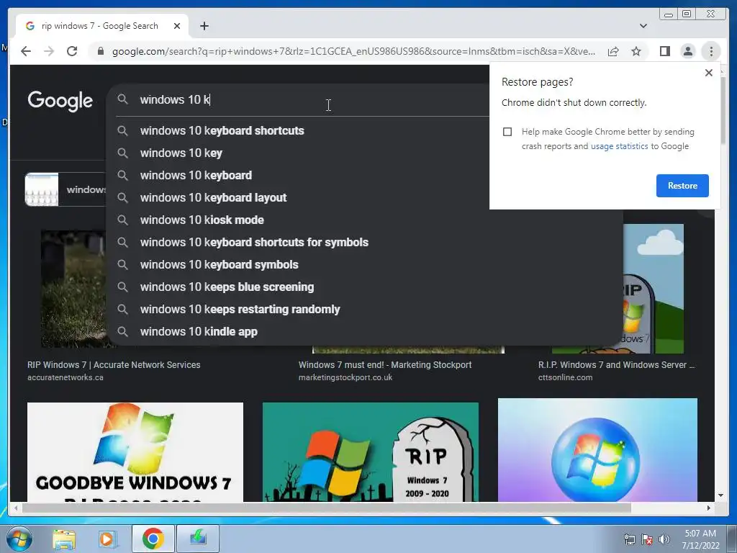The height and width of the screenshot is (553, 737).
Task: View site information via padlock icon
Action: [x=100, y=51]
